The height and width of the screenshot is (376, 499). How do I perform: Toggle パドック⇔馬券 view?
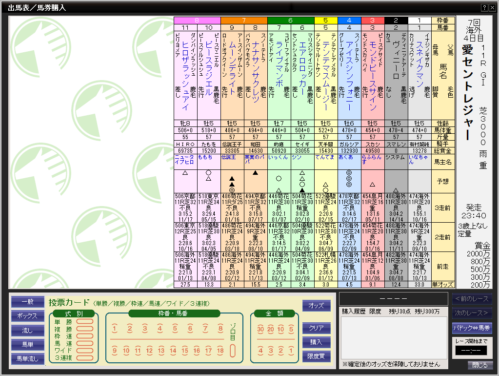click(x=472, y=328)
